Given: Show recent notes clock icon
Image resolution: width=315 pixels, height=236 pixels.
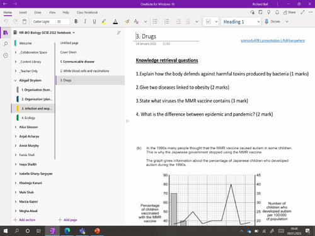Looking at the screenshot, I should click(6, 55).
